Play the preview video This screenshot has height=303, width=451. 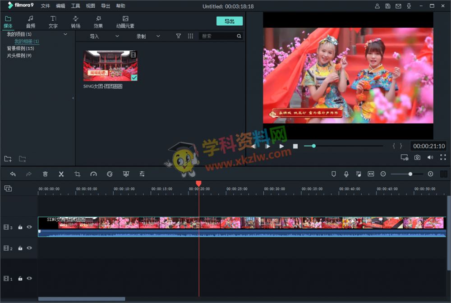point(281,146)
